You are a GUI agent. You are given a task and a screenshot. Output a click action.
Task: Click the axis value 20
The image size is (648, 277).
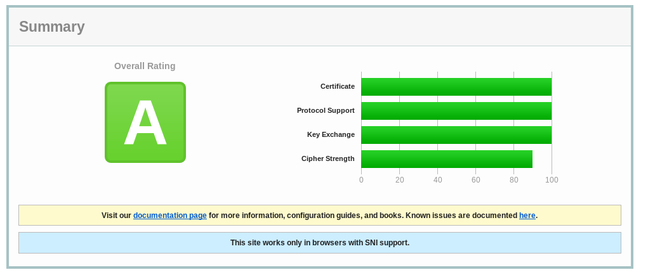pos(400,179)
